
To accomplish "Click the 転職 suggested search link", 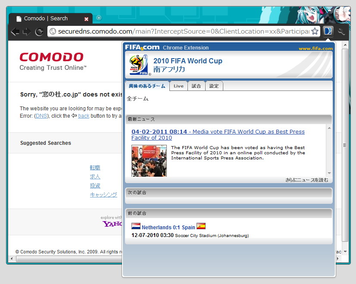I will (x=95, y=168).
